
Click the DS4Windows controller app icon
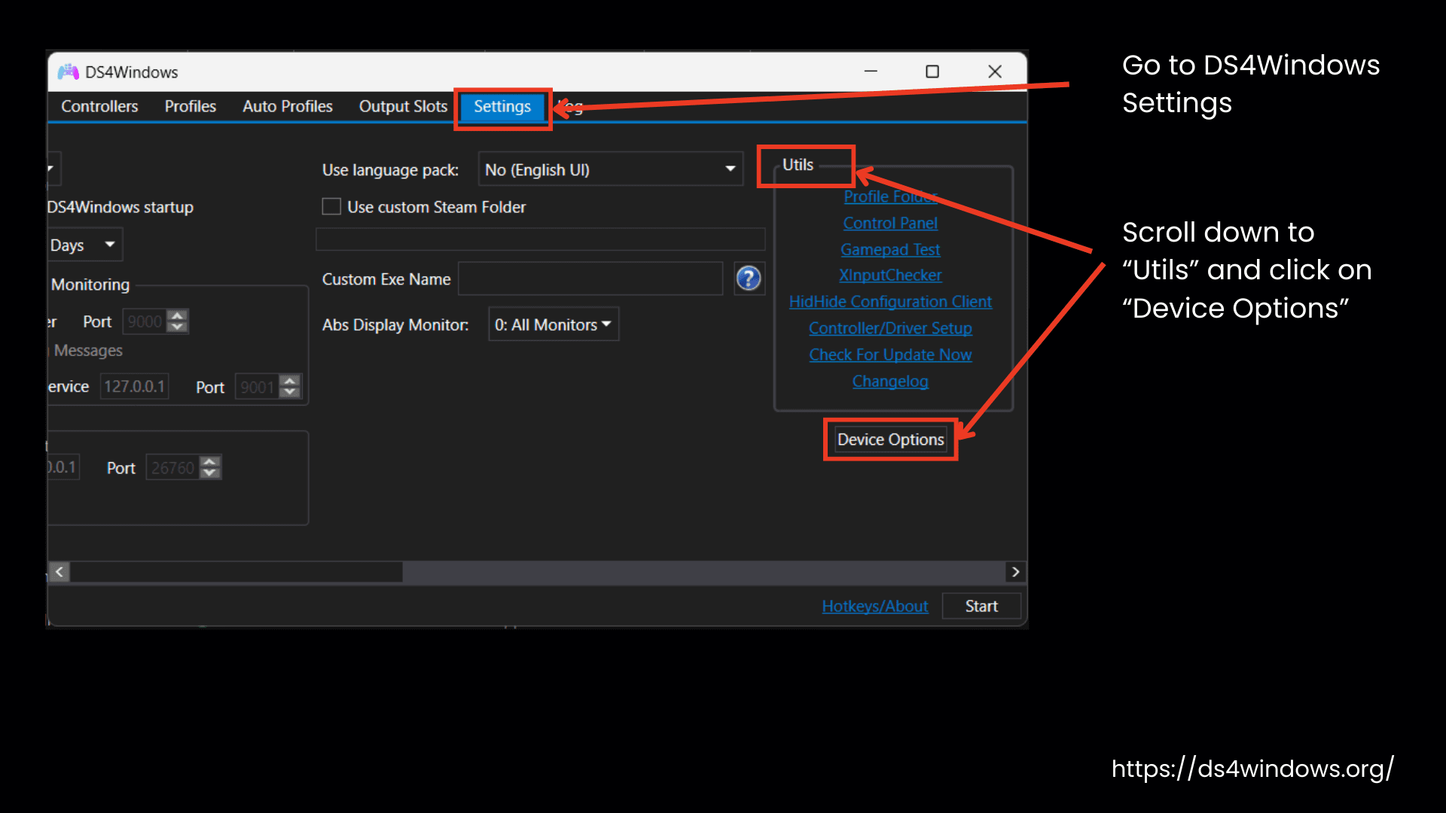[69, 72]
